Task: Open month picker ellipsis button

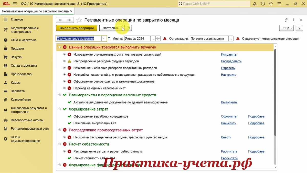Action: pyautogui.click(x=153, y=39)
